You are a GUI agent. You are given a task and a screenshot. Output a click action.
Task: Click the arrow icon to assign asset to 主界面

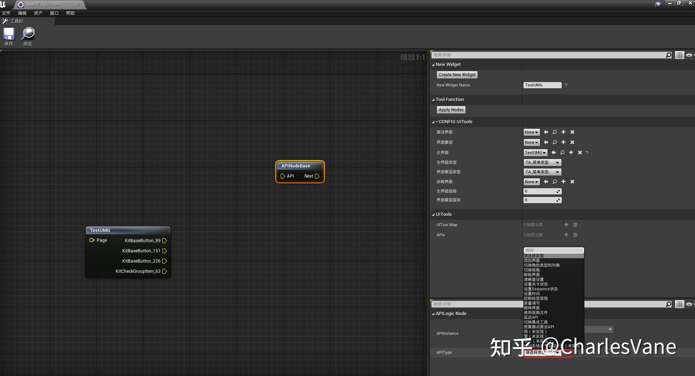554,152
